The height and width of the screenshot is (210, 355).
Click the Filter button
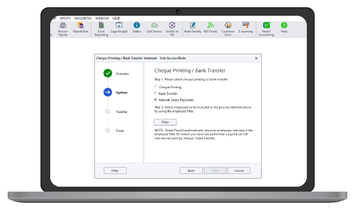pyautogui.click(x=165, y=122)
